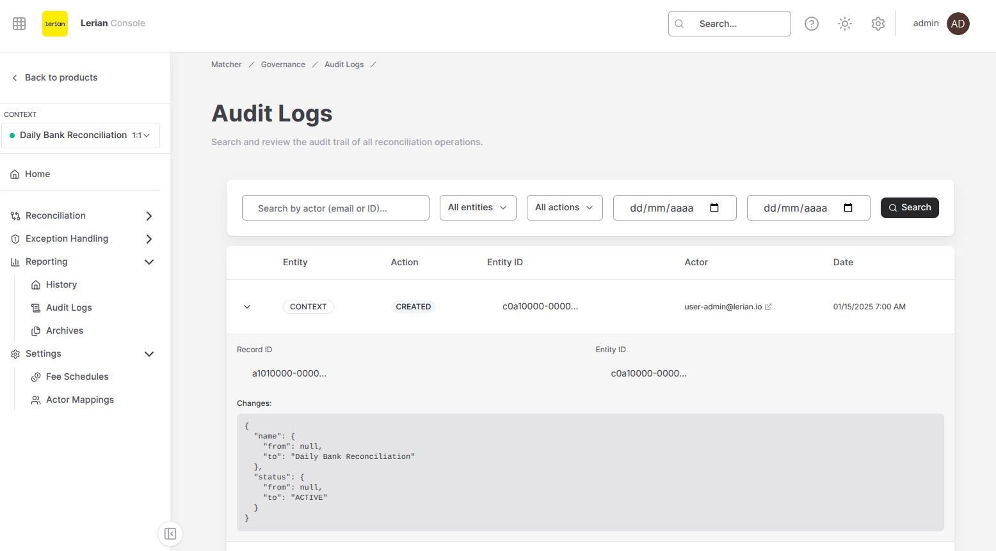Open calendar picker on second date field
Viewport: 996px width, 551px height.
(848, 208)
